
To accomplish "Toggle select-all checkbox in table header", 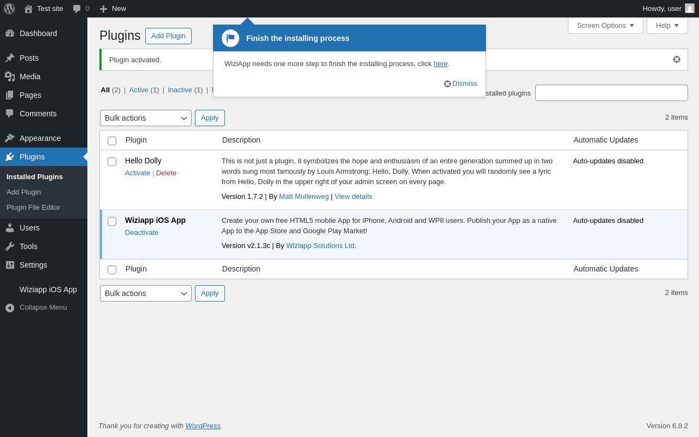I will [112, 141].
